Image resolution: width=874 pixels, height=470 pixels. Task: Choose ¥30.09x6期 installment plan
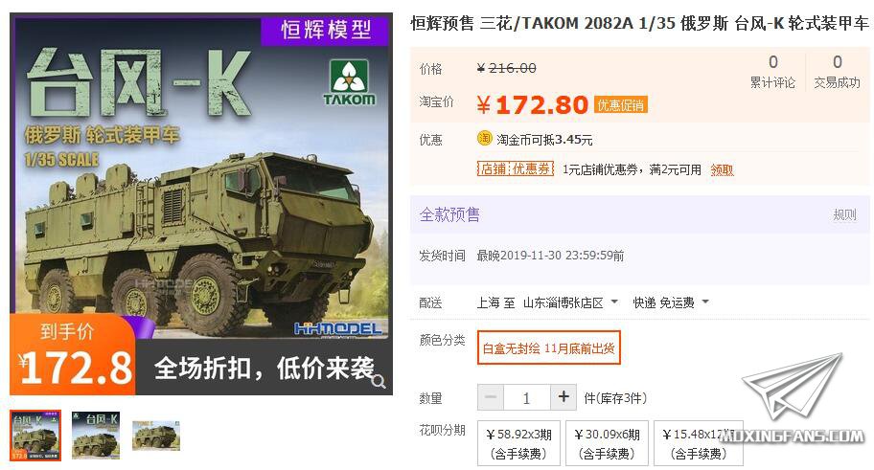point(607,443)
